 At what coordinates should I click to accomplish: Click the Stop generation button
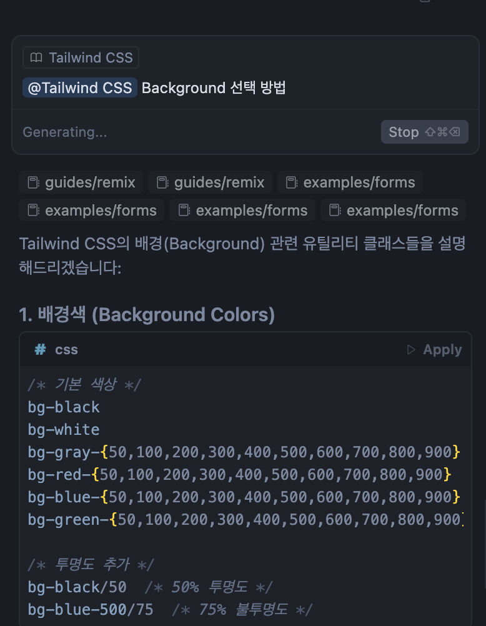(425, 132)
